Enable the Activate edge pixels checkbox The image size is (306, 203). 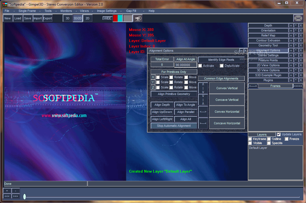click(200, 66)
